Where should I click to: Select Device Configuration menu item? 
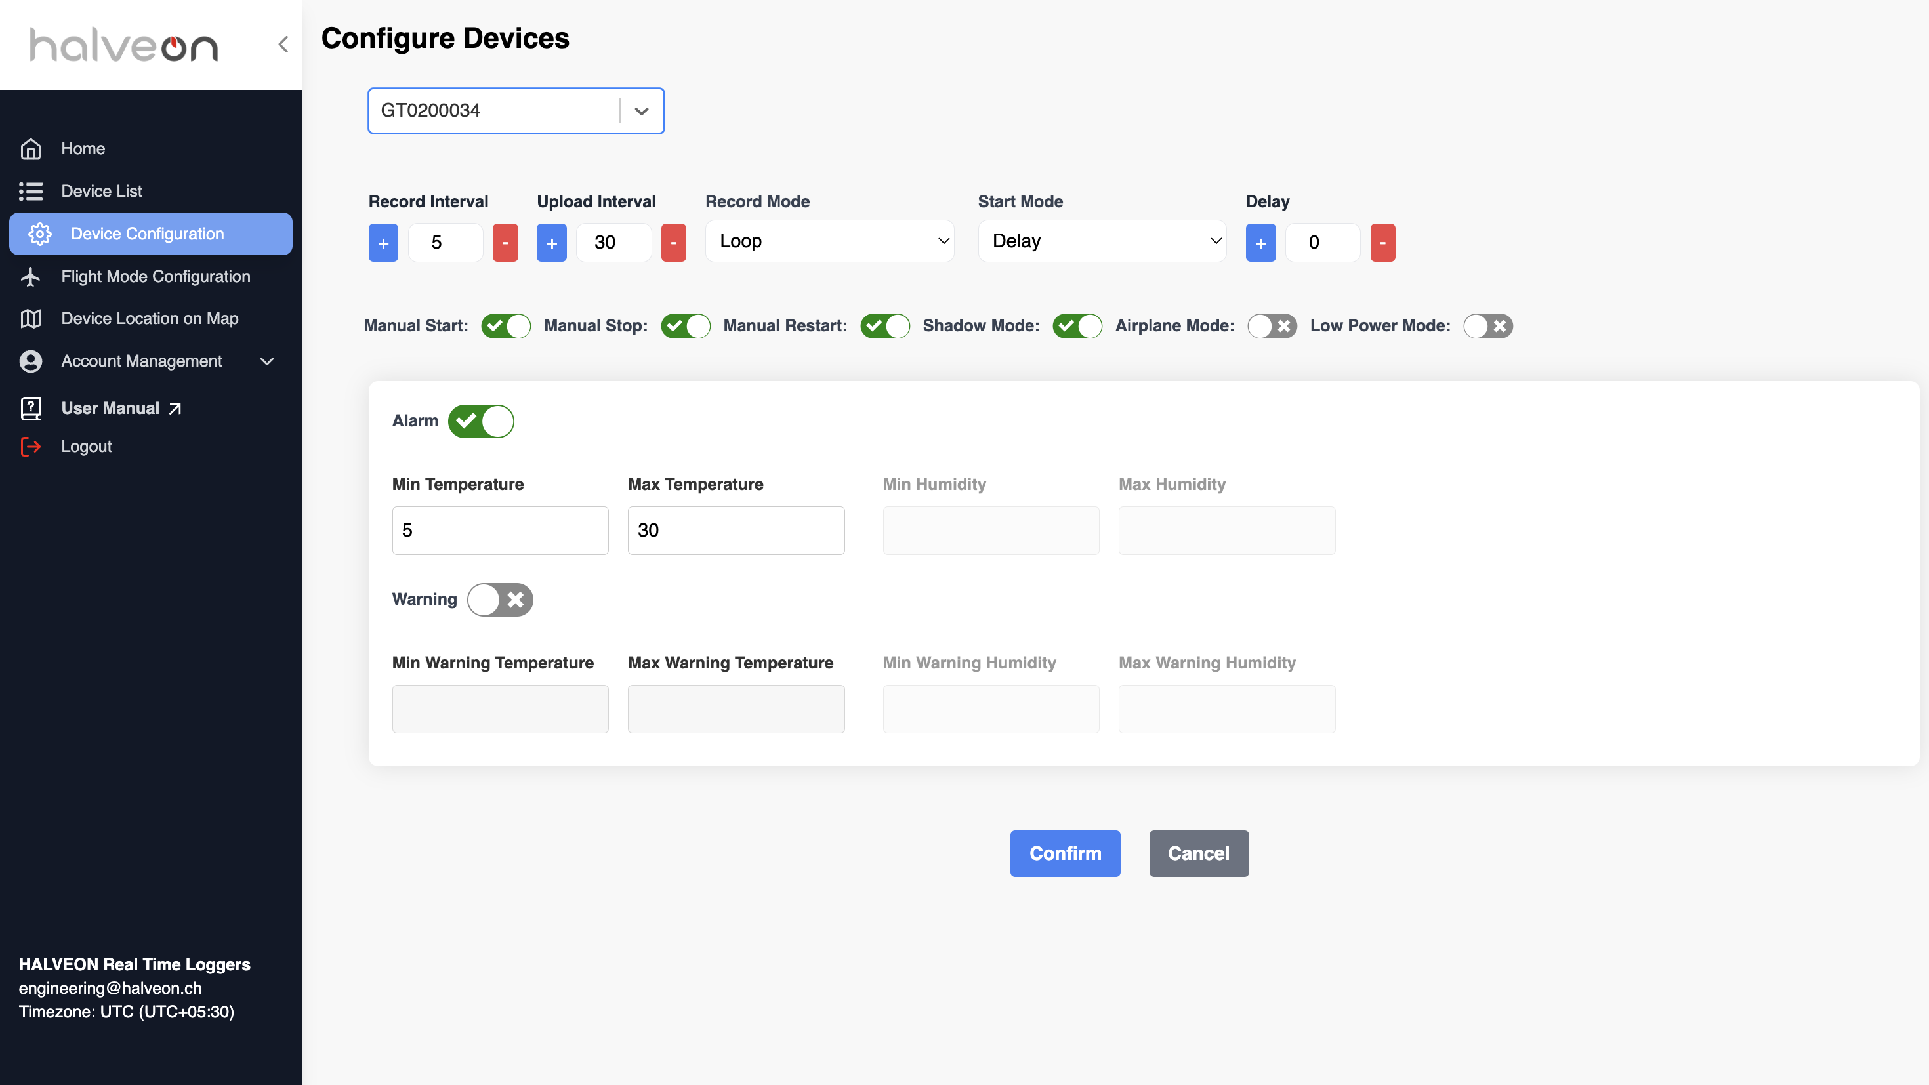coord(150,234)
